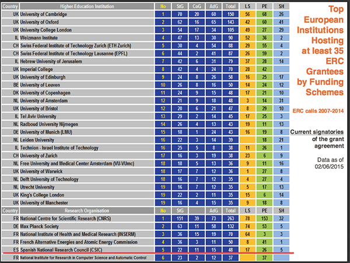This screenshot has height=263, width=350.
Task: Select Technion - Israel Institute of Technology
Action: 60,148
